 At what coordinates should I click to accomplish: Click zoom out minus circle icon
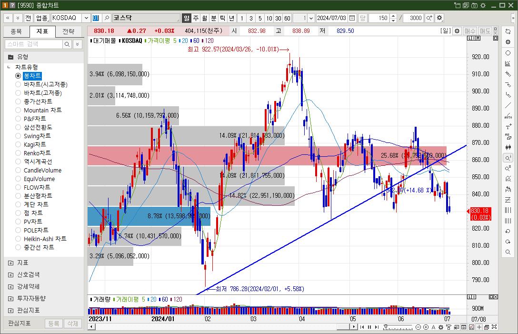coord(418,327)
